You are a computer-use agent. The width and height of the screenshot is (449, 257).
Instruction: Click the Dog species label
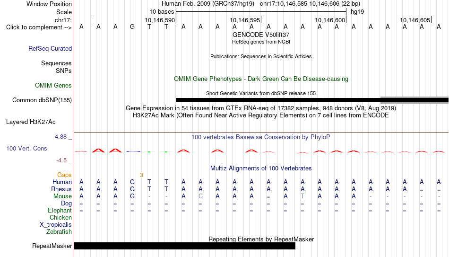[x=66, y=204]
